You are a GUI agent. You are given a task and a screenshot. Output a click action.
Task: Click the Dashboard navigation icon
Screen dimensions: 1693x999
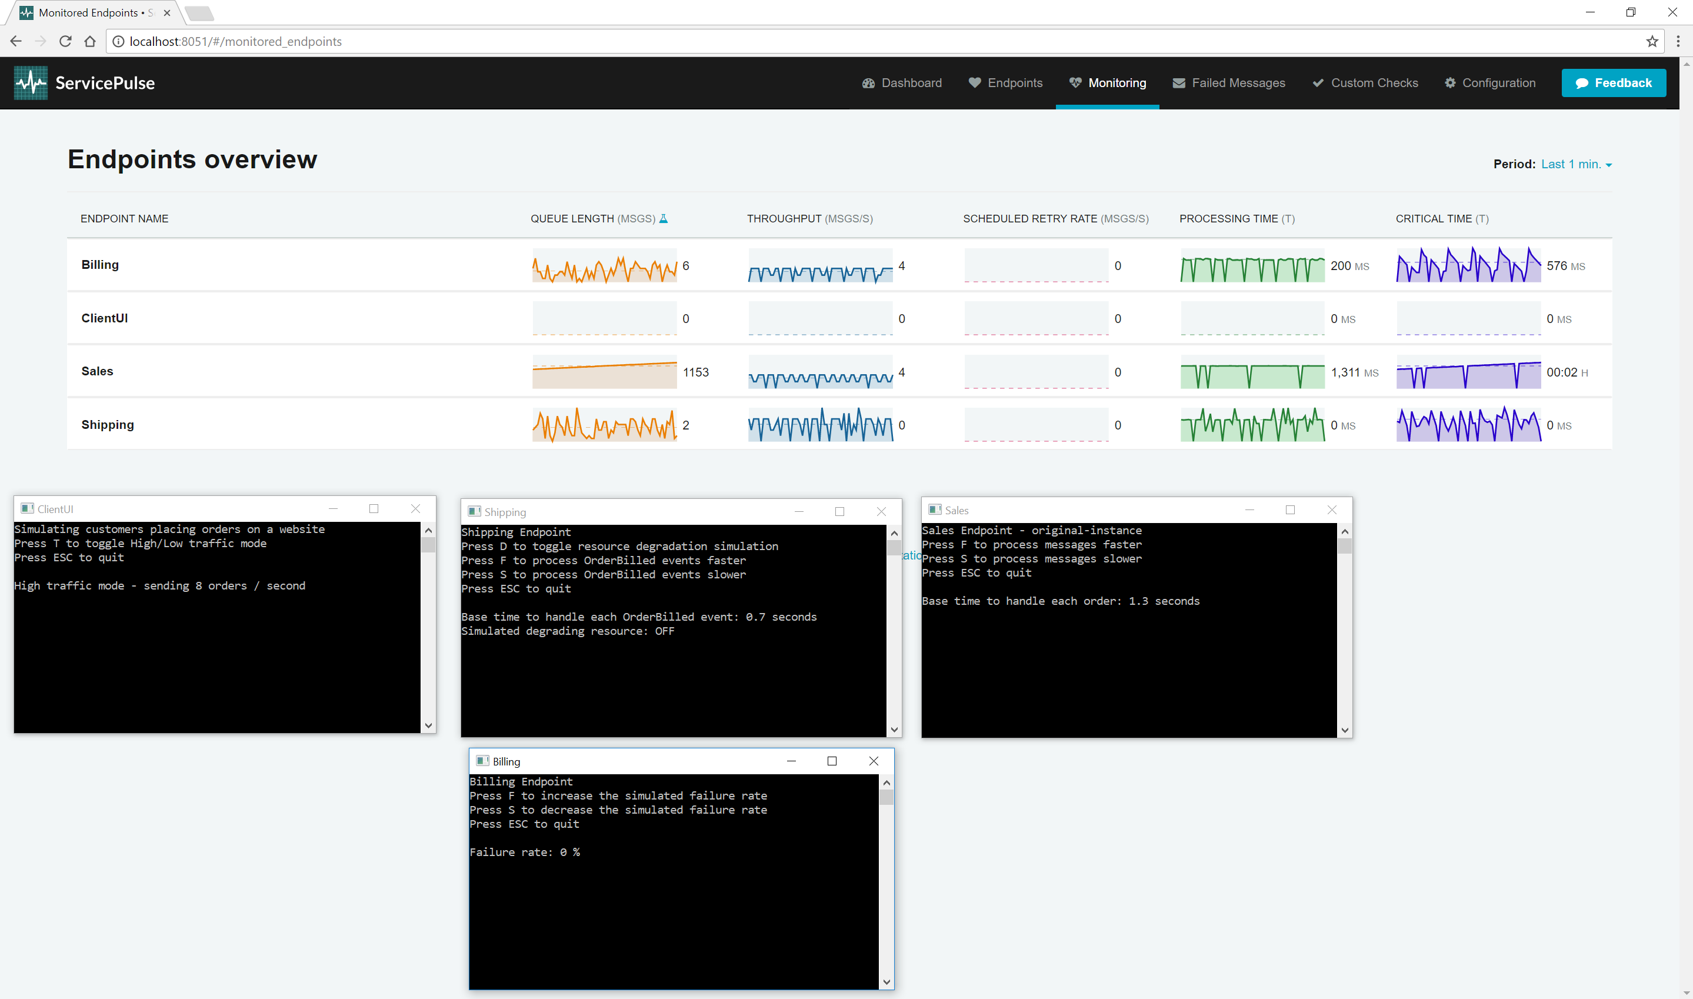tap(867, 82)
